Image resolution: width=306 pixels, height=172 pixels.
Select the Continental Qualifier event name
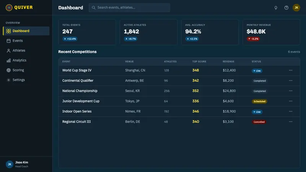(x=78, y=81)
